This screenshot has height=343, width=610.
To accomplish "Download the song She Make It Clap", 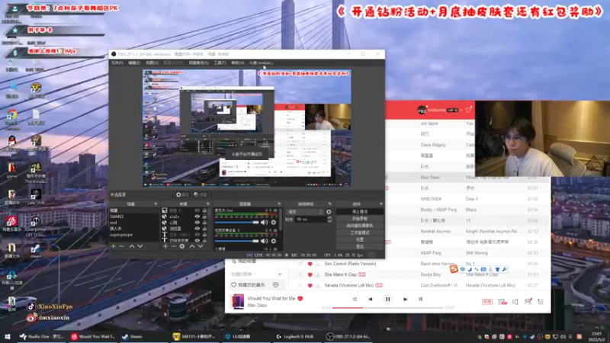I will (318, 274).
